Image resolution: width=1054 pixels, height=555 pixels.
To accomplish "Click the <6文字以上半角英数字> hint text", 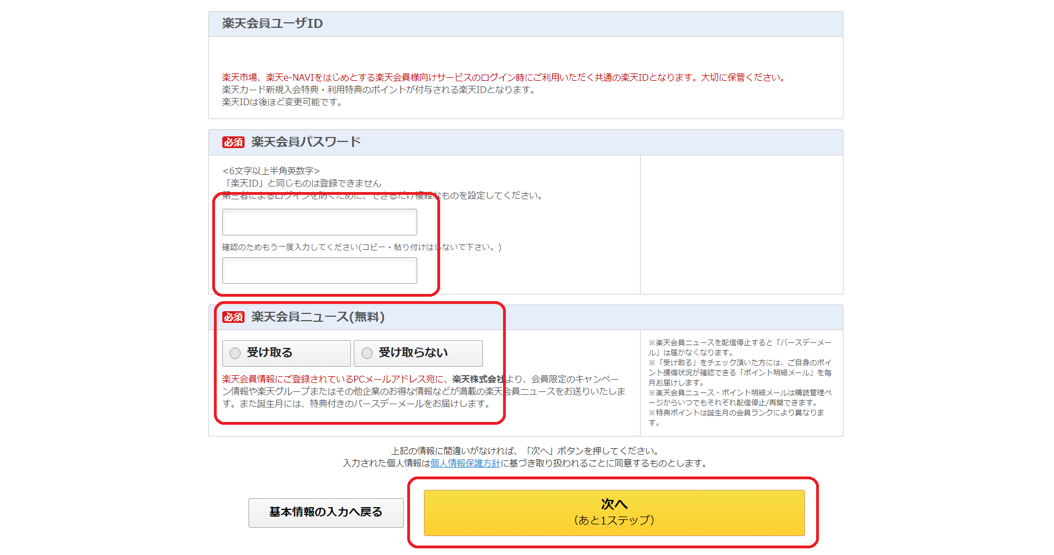I will coord(271,171).
